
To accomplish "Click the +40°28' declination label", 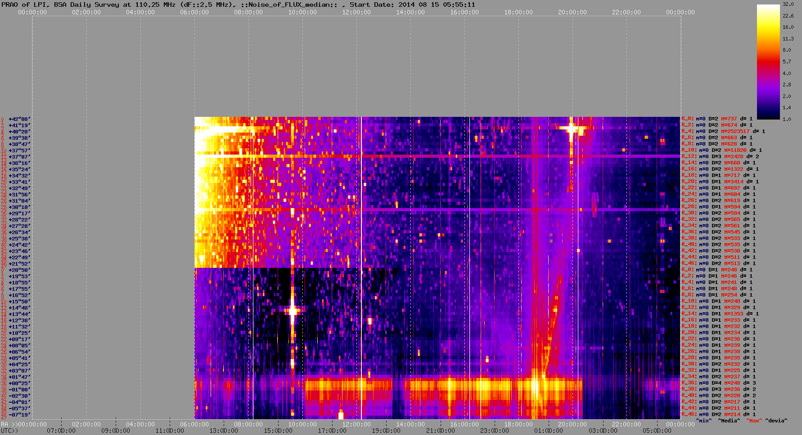I will coord(19,132).
